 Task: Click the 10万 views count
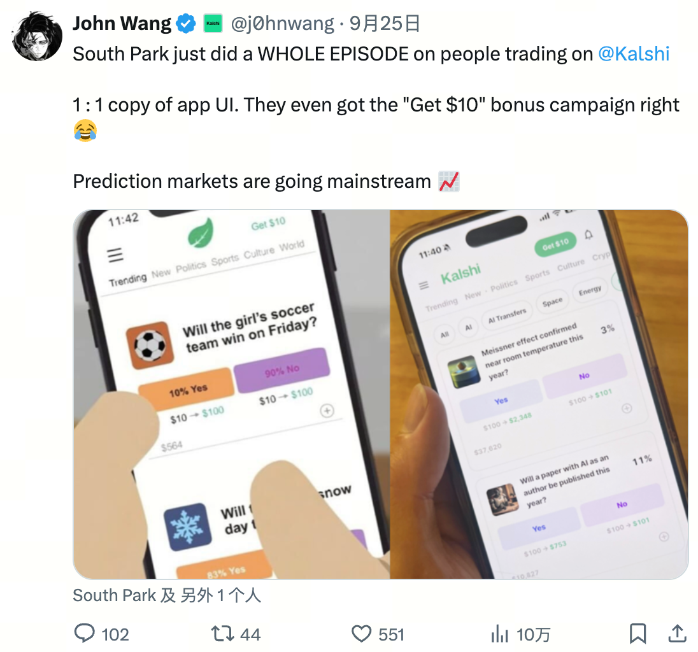point(533,635)
